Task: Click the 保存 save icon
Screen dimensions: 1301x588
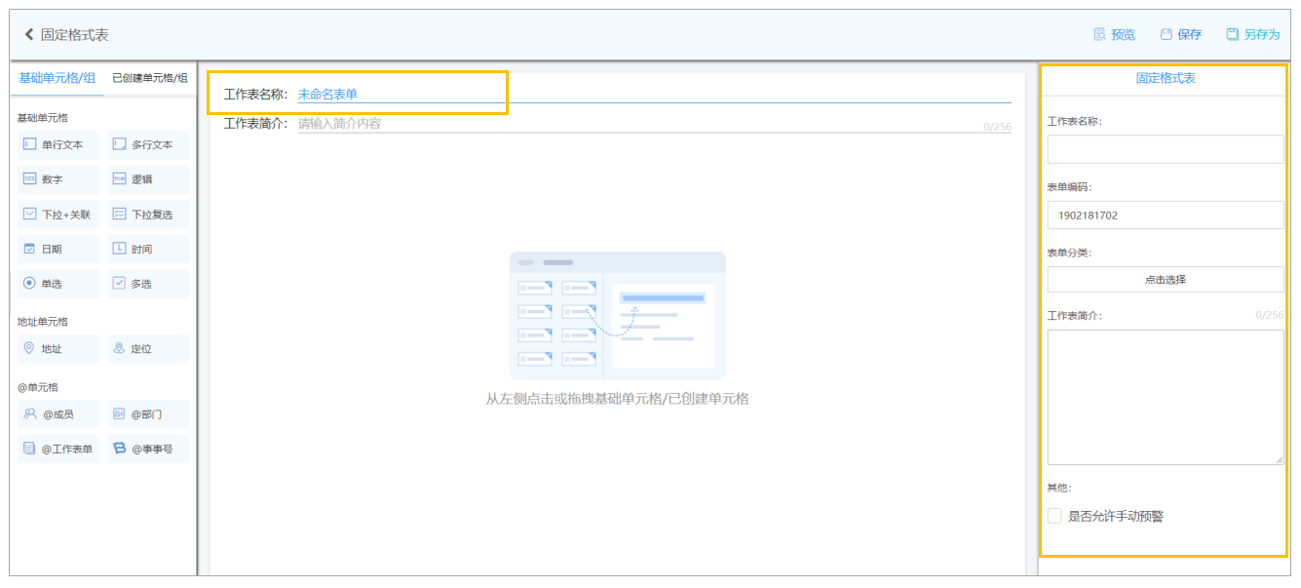Action: coord(1166,35)
